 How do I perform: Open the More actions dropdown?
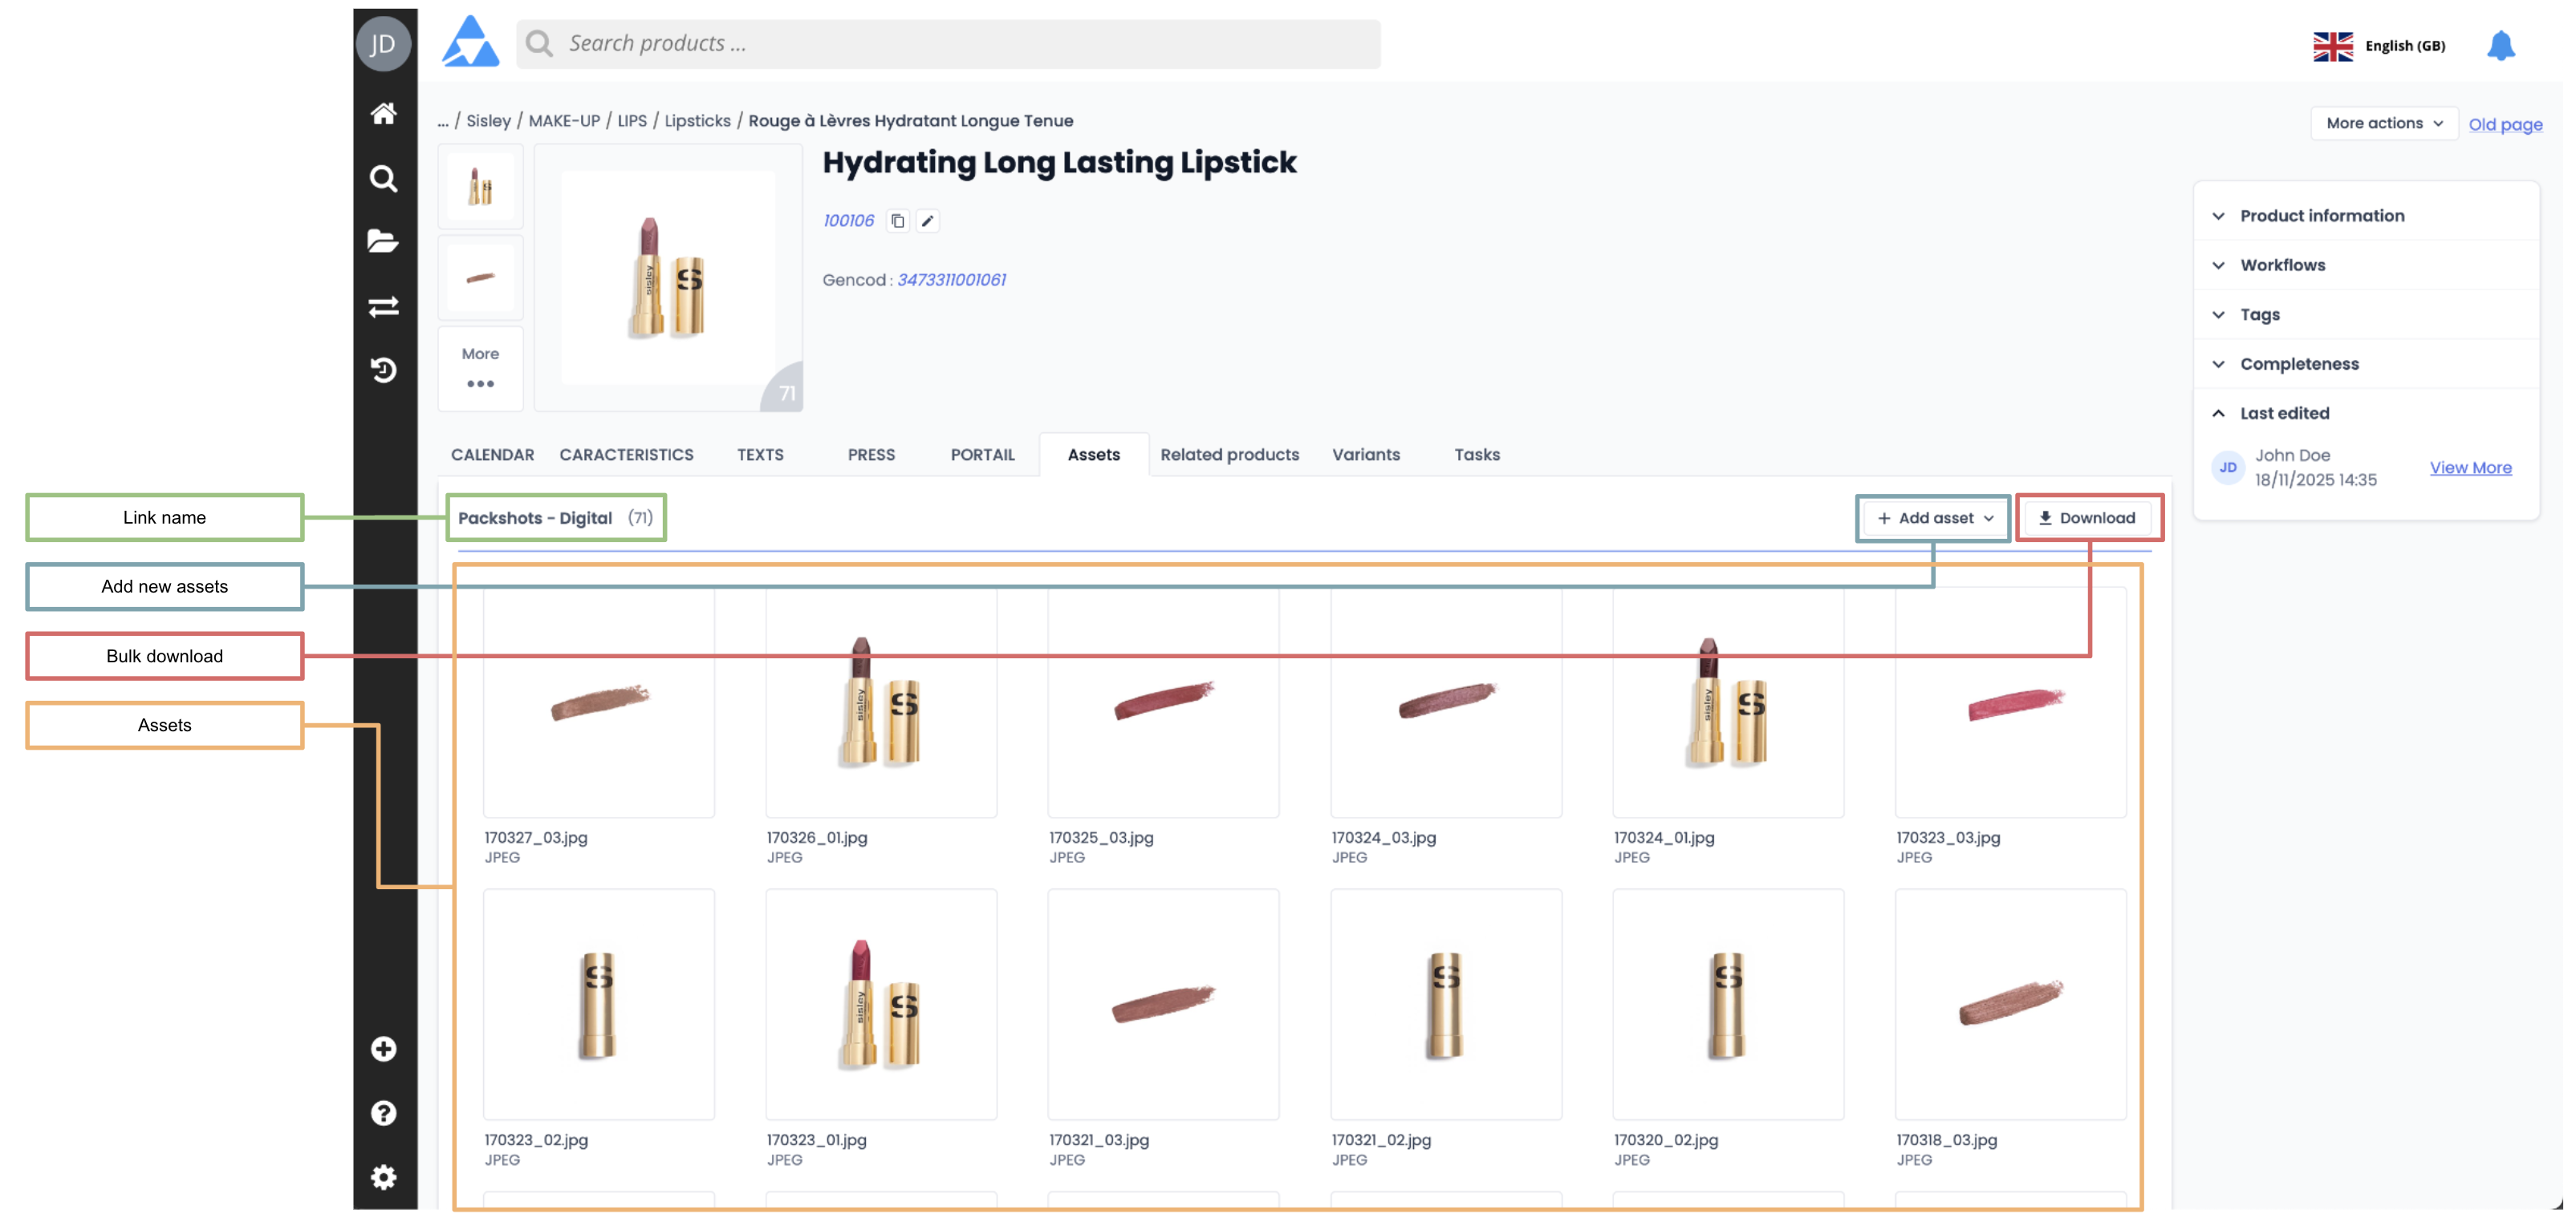[2383, 123]
